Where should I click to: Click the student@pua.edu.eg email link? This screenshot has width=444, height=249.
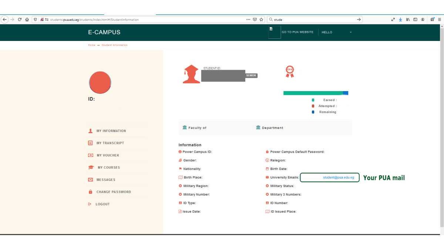coord(338,177)
